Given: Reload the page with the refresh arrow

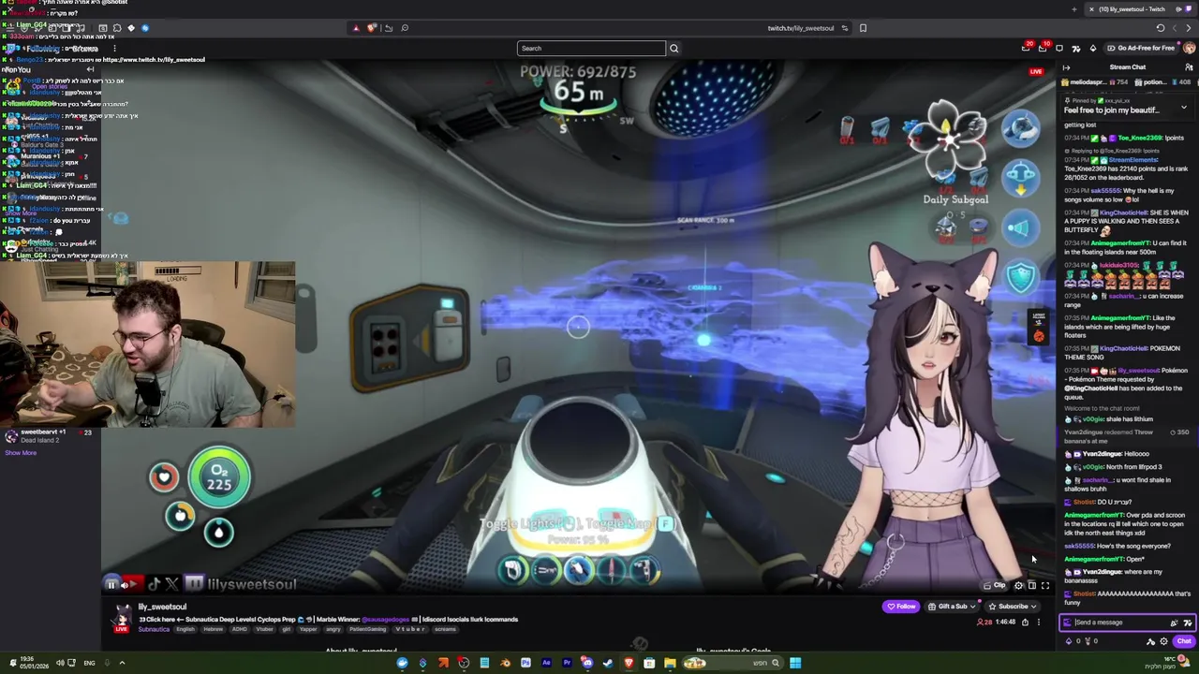Looking at the screenshot, I should pyautogui.click(x=1160, y=28).
